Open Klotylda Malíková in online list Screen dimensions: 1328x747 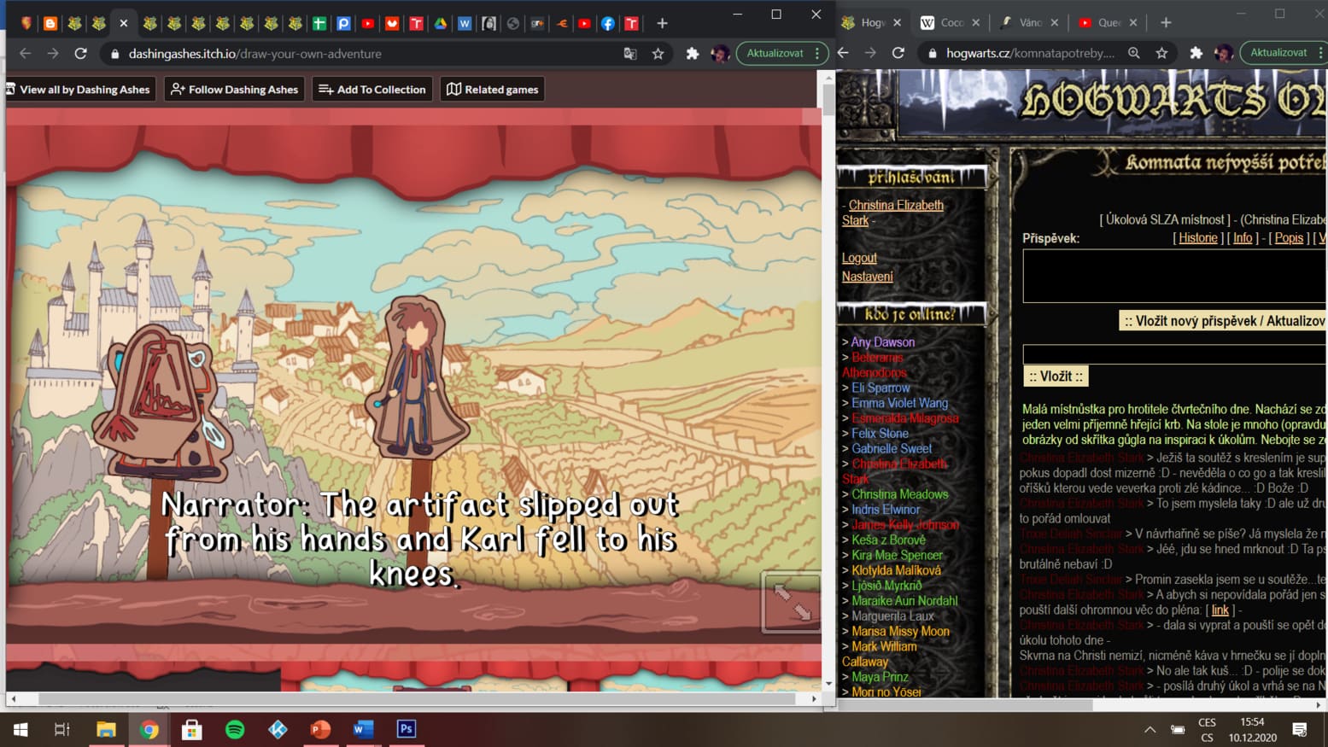tap(896, 570)
